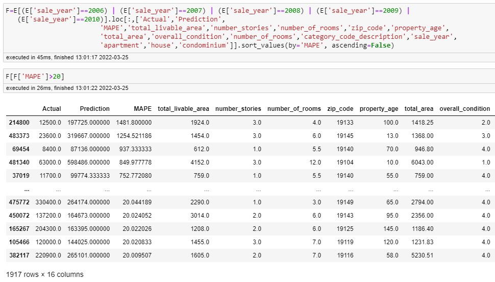Click the '1917 rows × 16 columns' summary
This screenshot has width=495, height=282.
(45, 274)
